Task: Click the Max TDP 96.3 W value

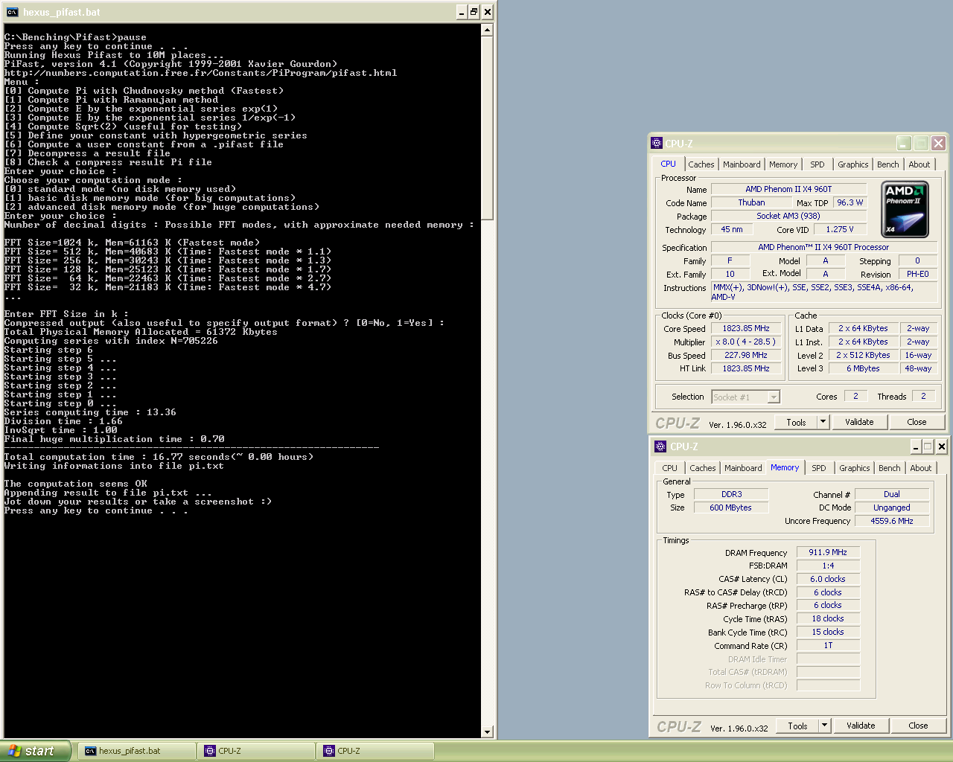Action: tap(850, 202)
